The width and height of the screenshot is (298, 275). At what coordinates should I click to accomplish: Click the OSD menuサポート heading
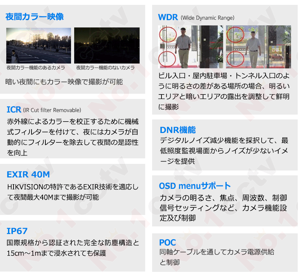195,186
